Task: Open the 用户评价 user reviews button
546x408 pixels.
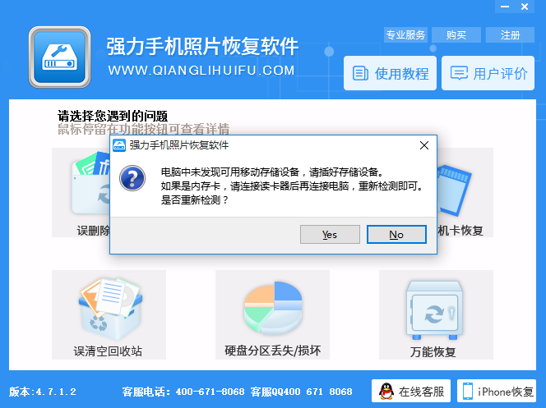Action: coord(488,73)
